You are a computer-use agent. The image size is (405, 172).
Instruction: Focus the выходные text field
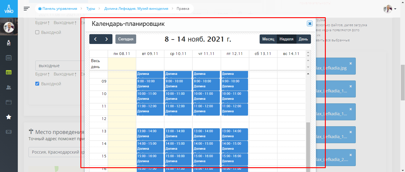tap(60, 66)
